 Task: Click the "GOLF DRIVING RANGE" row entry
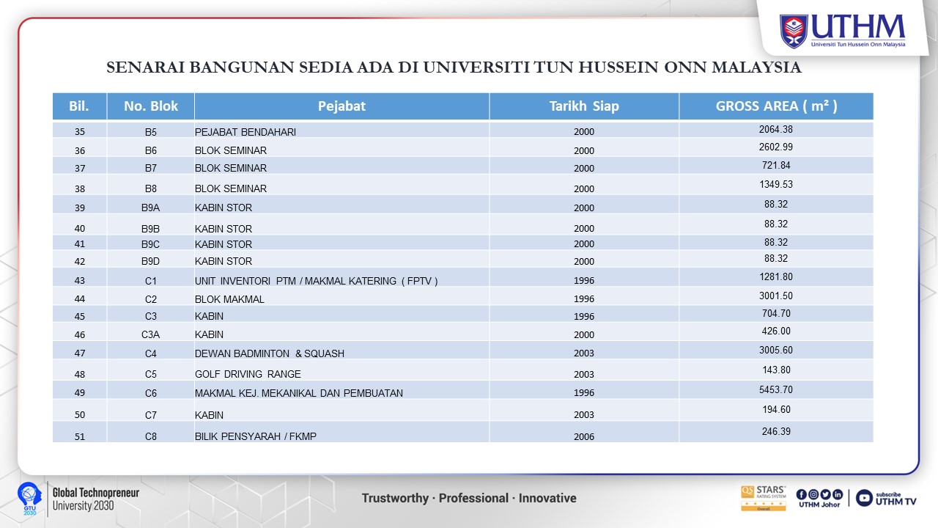point(248,374)
